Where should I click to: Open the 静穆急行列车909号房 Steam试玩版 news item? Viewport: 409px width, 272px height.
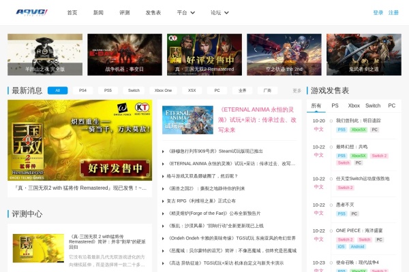(x=215, y=151)
